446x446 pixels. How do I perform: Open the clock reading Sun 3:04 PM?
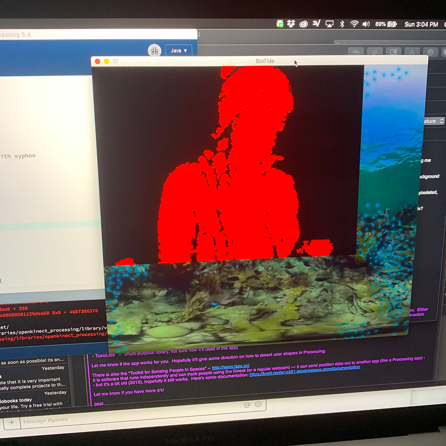(x=421, y=25)
